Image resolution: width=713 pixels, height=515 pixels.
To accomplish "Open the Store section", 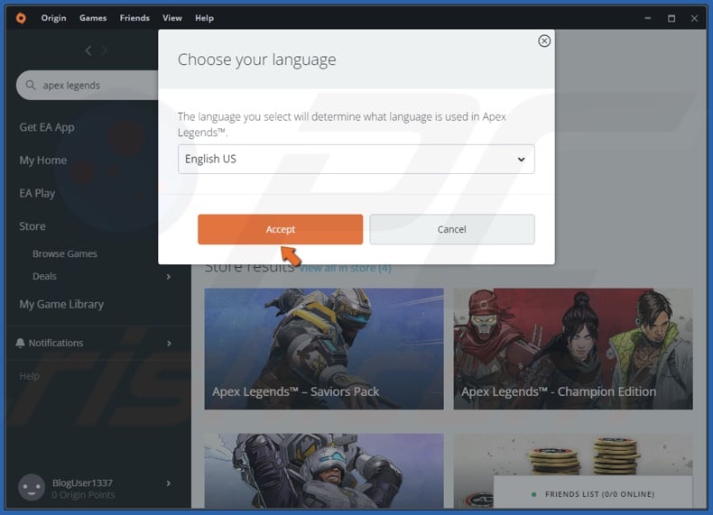I will pyautogui.click(x=32, y=226).
